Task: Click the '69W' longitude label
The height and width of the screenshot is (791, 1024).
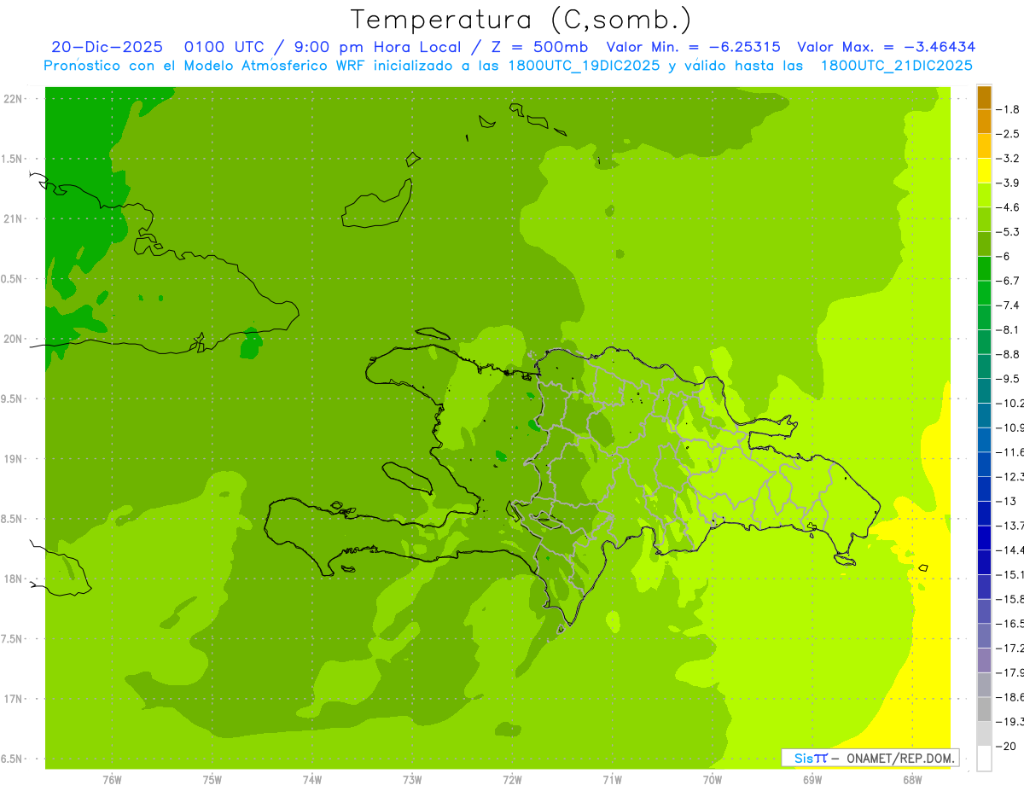Action: pyautogui.click(x=812, y=779)
